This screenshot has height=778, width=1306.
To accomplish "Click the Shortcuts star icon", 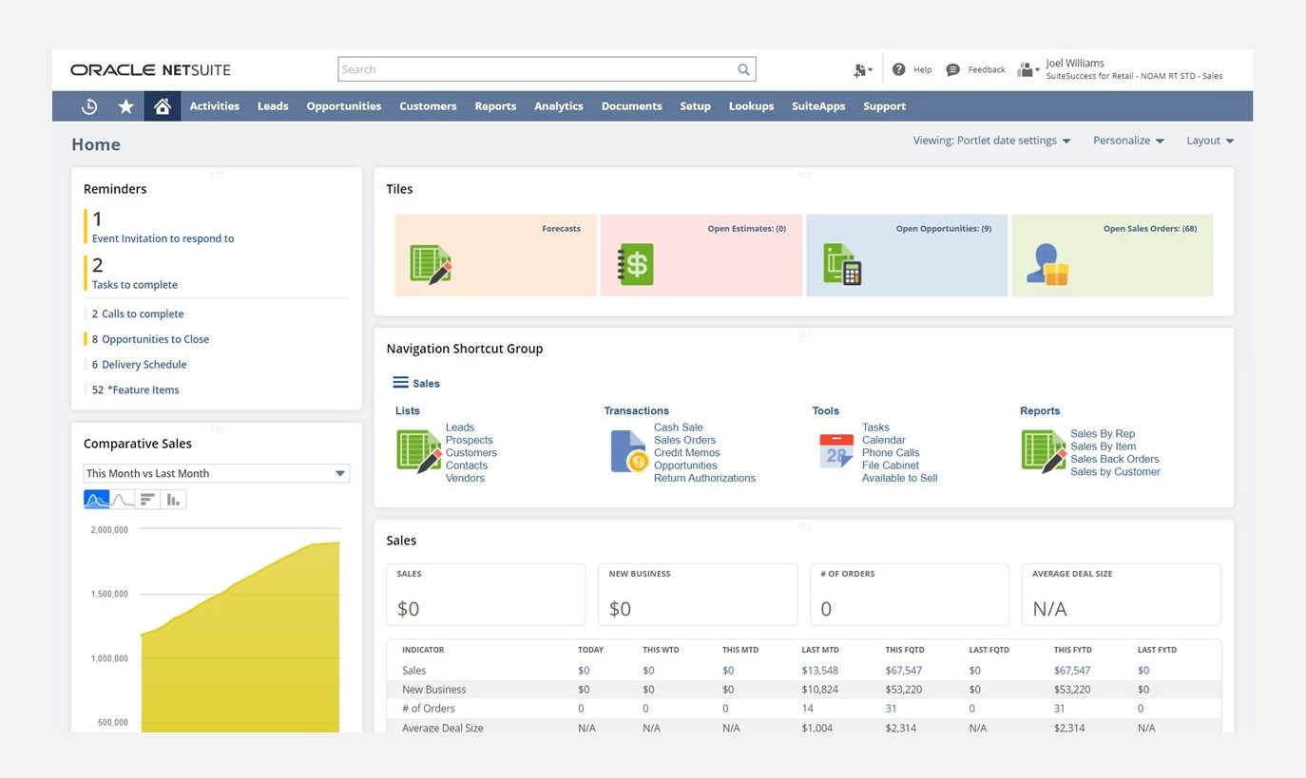I will coord(125,106).
